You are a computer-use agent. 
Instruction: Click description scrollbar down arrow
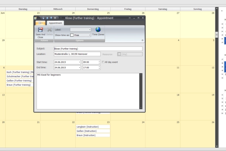[141, 108]
